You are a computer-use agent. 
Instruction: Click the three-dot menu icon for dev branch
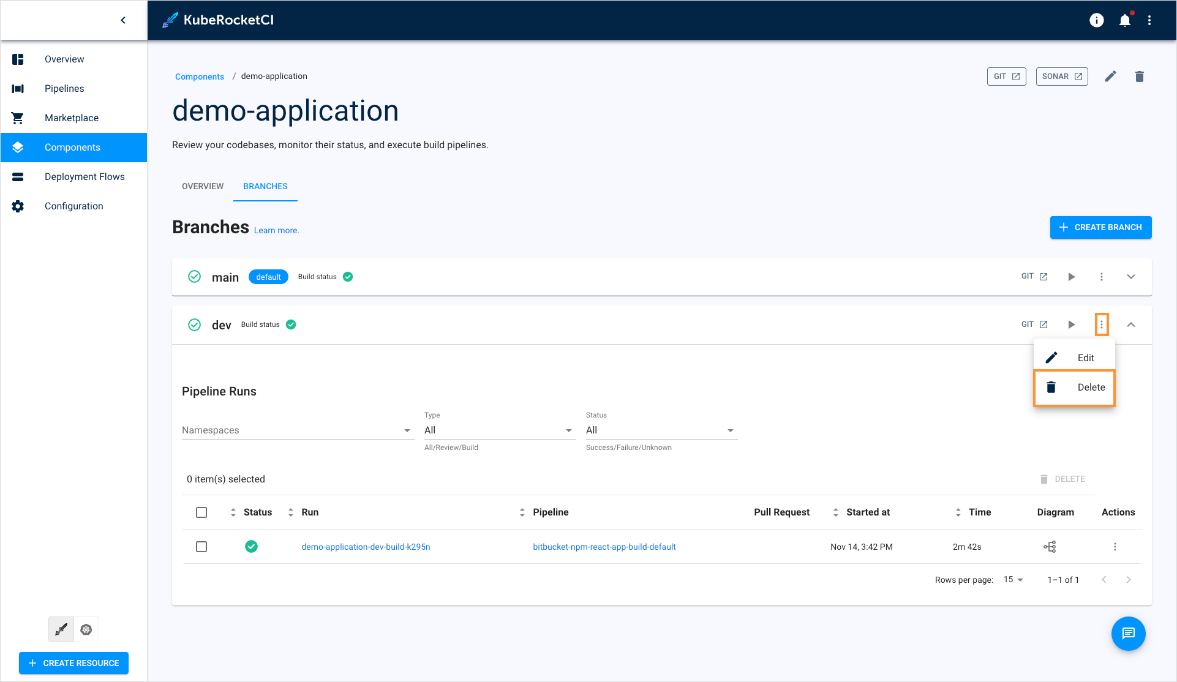click(x=1102, y=324)
